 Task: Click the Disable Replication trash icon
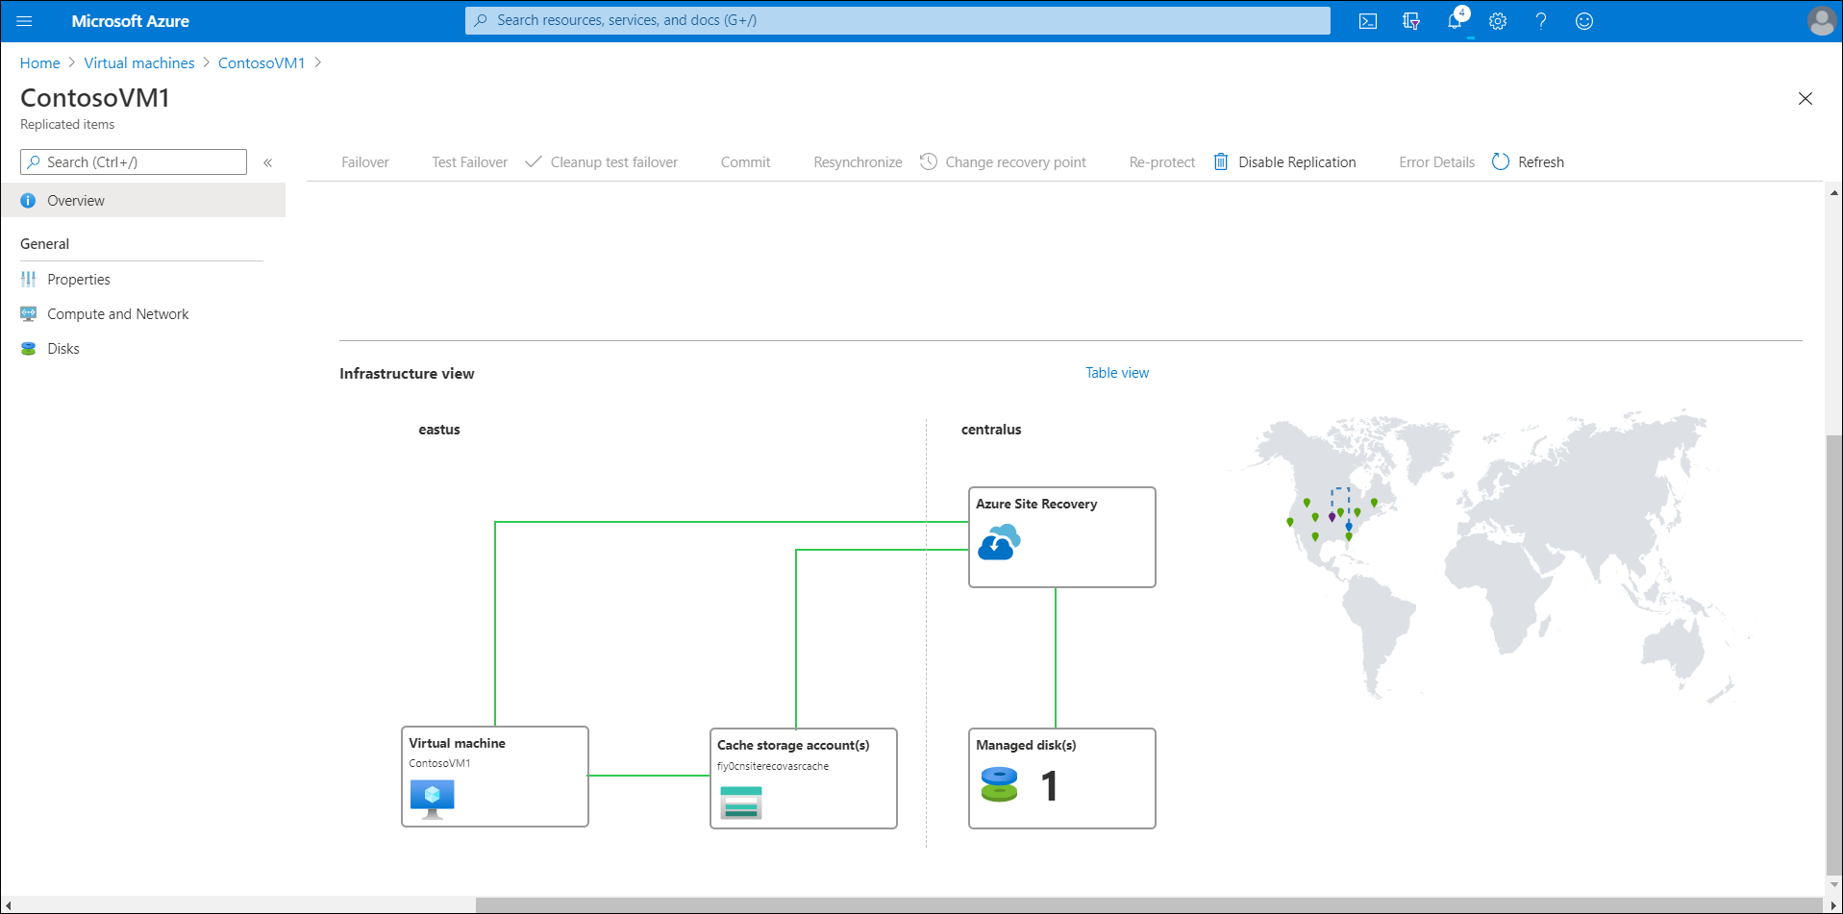(1221, 161)
